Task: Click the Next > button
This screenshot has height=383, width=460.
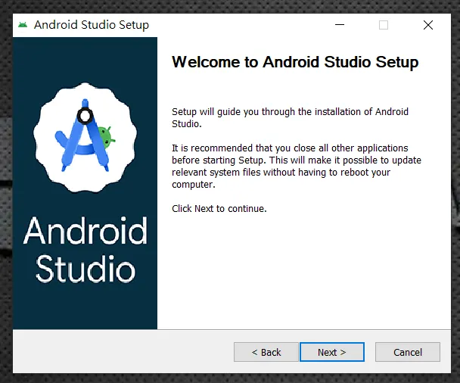Action: pos(332,352)
